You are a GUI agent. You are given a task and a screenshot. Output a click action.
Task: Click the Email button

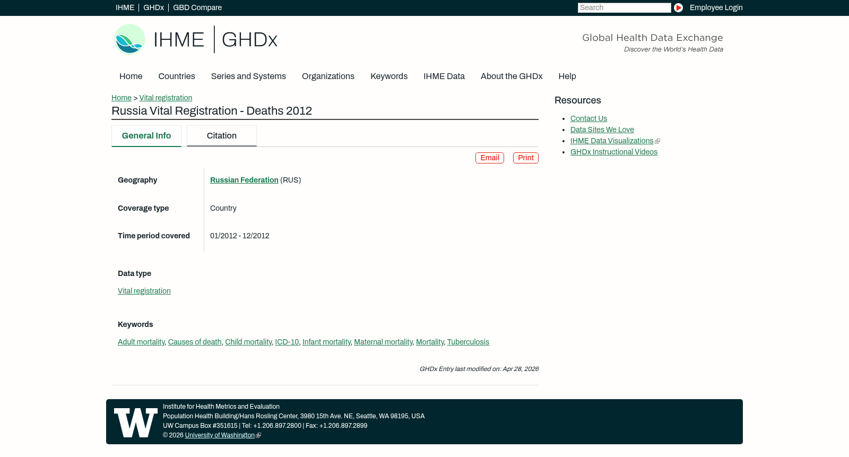coord(490,158)
